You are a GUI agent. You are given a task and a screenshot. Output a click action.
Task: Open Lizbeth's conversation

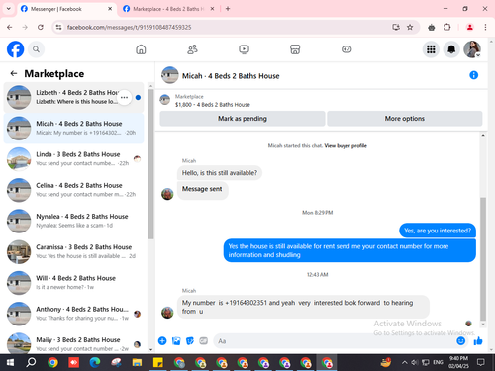click(x=73, y=97)
